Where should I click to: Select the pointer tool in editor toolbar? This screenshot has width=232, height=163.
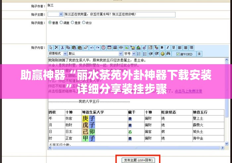click(51, 48)
